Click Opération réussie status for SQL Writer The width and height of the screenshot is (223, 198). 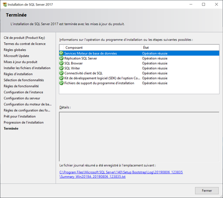click(155, 68)
